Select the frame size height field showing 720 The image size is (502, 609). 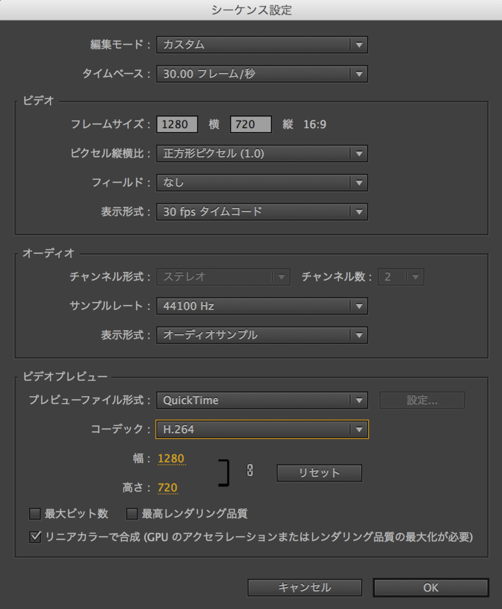[x=252, y=124]
